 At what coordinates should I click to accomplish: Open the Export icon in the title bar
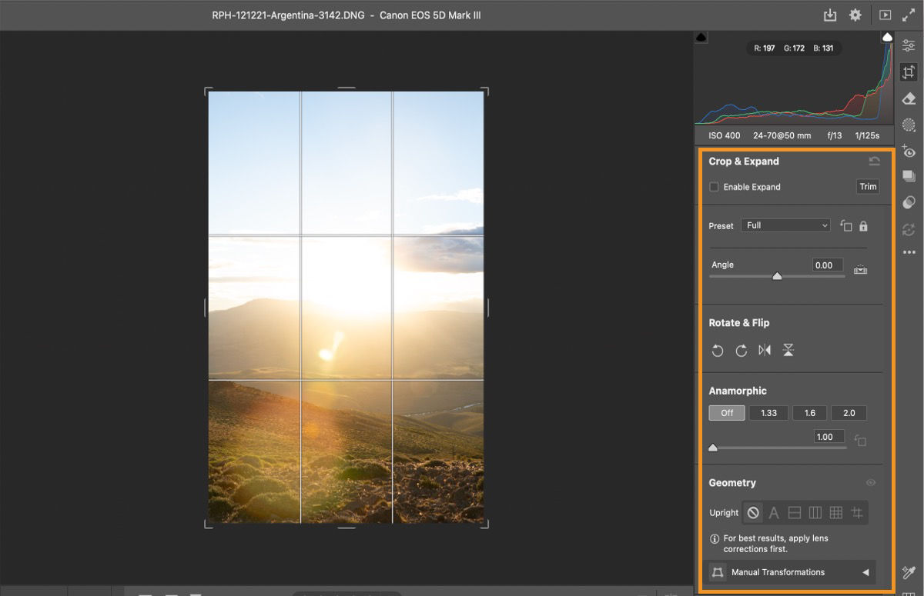click(830, 15)
